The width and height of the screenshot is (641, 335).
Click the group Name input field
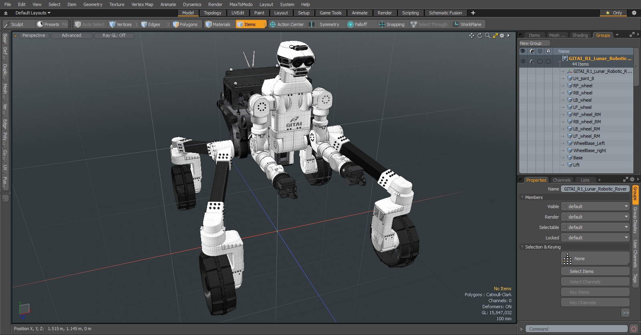[595, 189]
